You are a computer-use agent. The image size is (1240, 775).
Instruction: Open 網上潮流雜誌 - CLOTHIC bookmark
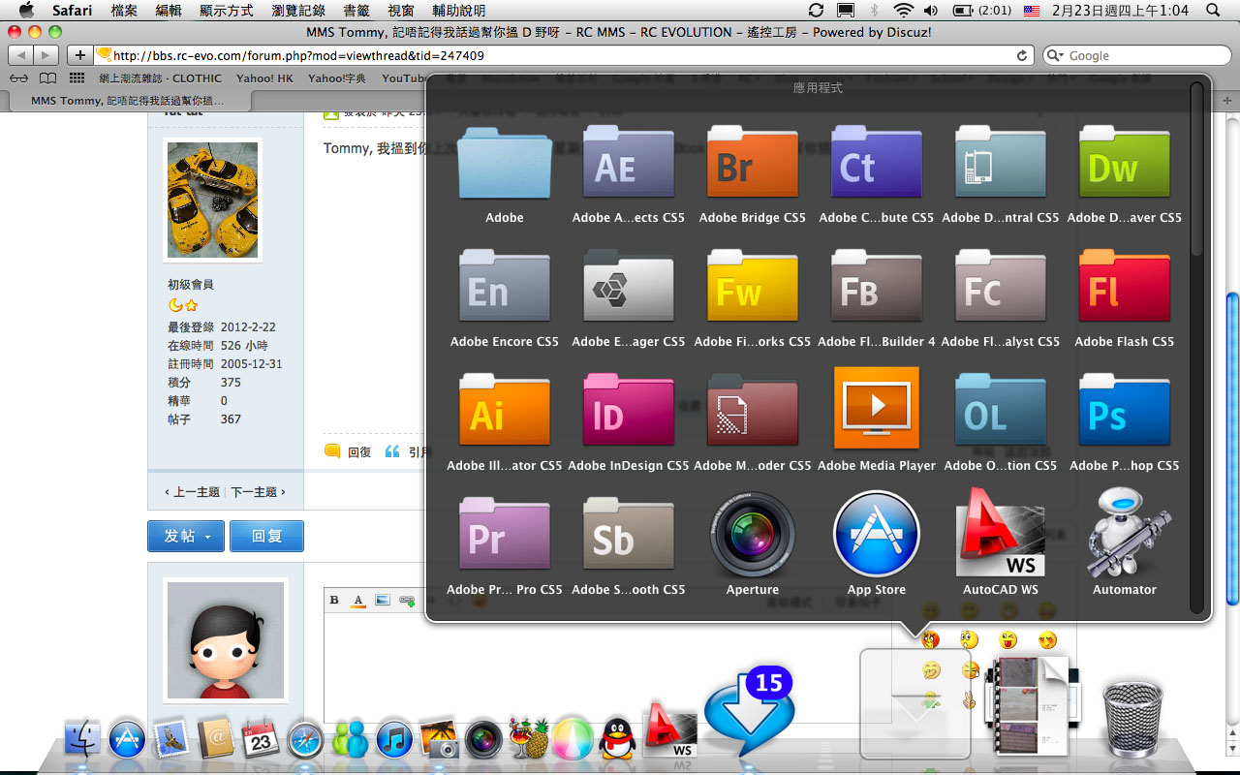click(x=159, y=78)
